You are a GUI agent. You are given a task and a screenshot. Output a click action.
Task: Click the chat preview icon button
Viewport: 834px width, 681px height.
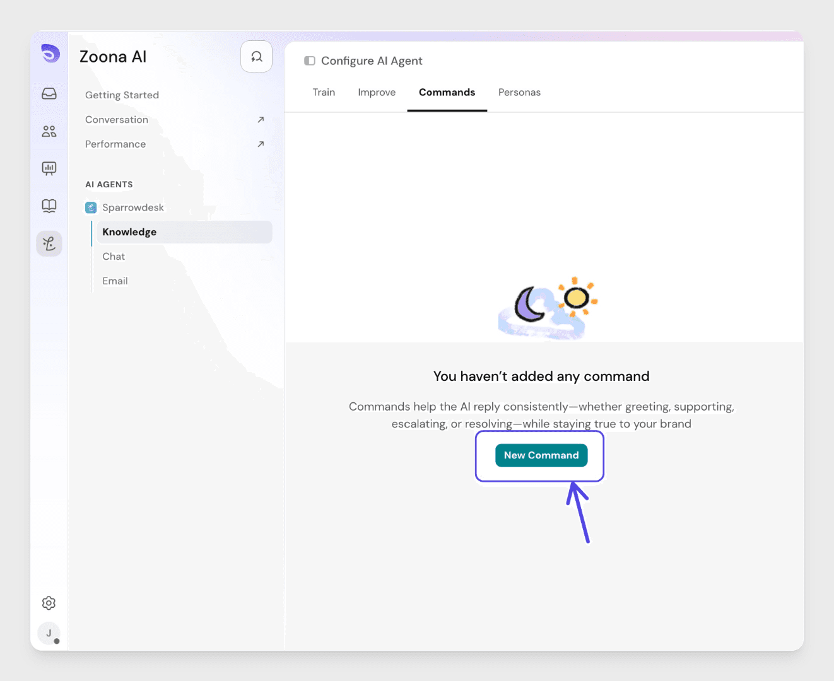tap(256, 57)
